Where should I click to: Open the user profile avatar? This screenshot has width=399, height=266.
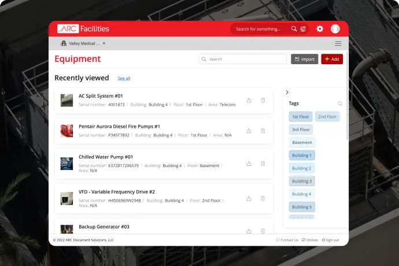pyautogui.click(x=335, y=29)
